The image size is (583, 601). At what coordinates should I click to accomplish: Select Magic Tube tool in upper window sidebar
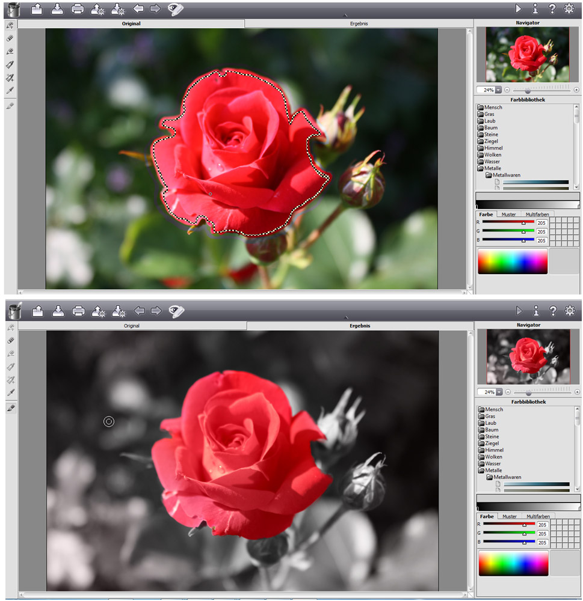click(10, 78)
